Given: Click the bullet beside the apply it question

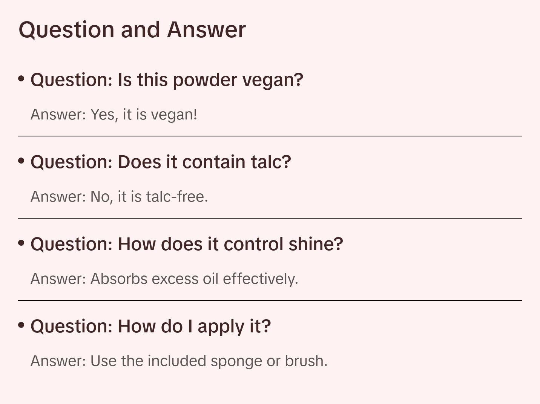Looking at the screenshot, I should [21, 325].
